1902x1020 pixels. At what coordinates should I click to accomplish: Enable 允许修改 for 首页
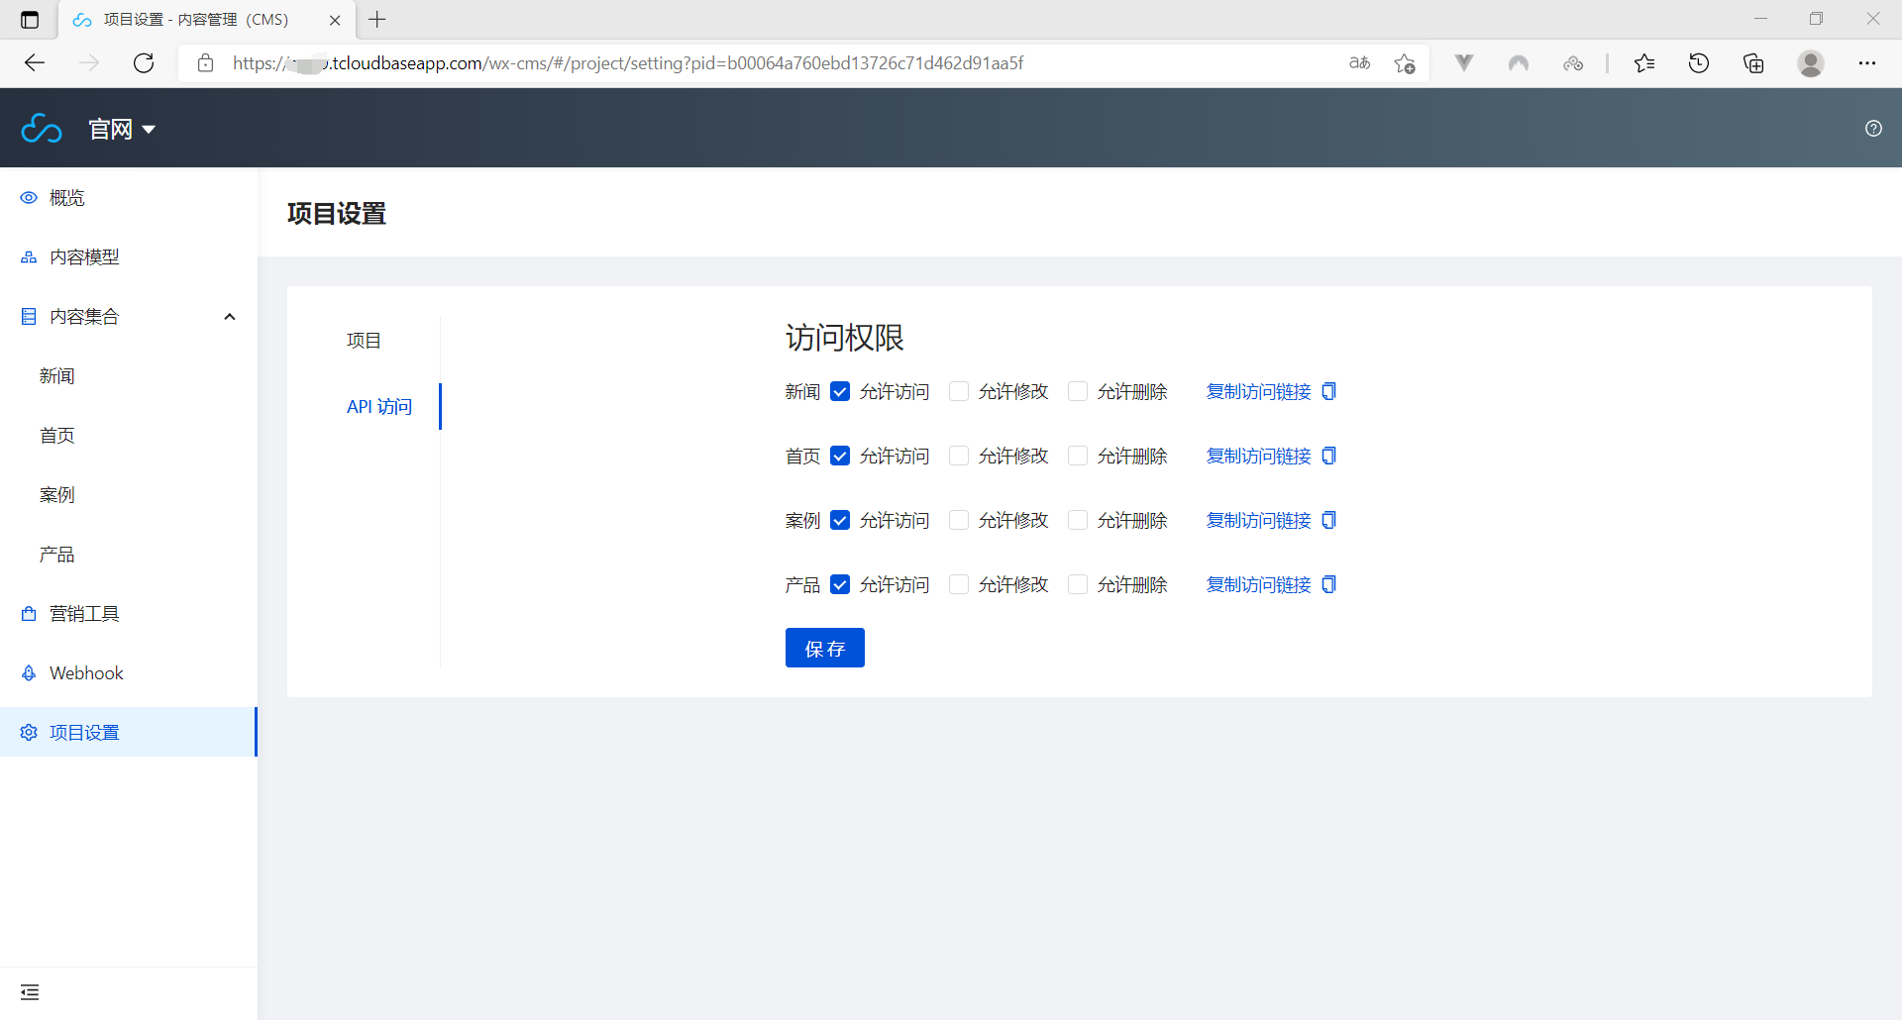(959, 456)
